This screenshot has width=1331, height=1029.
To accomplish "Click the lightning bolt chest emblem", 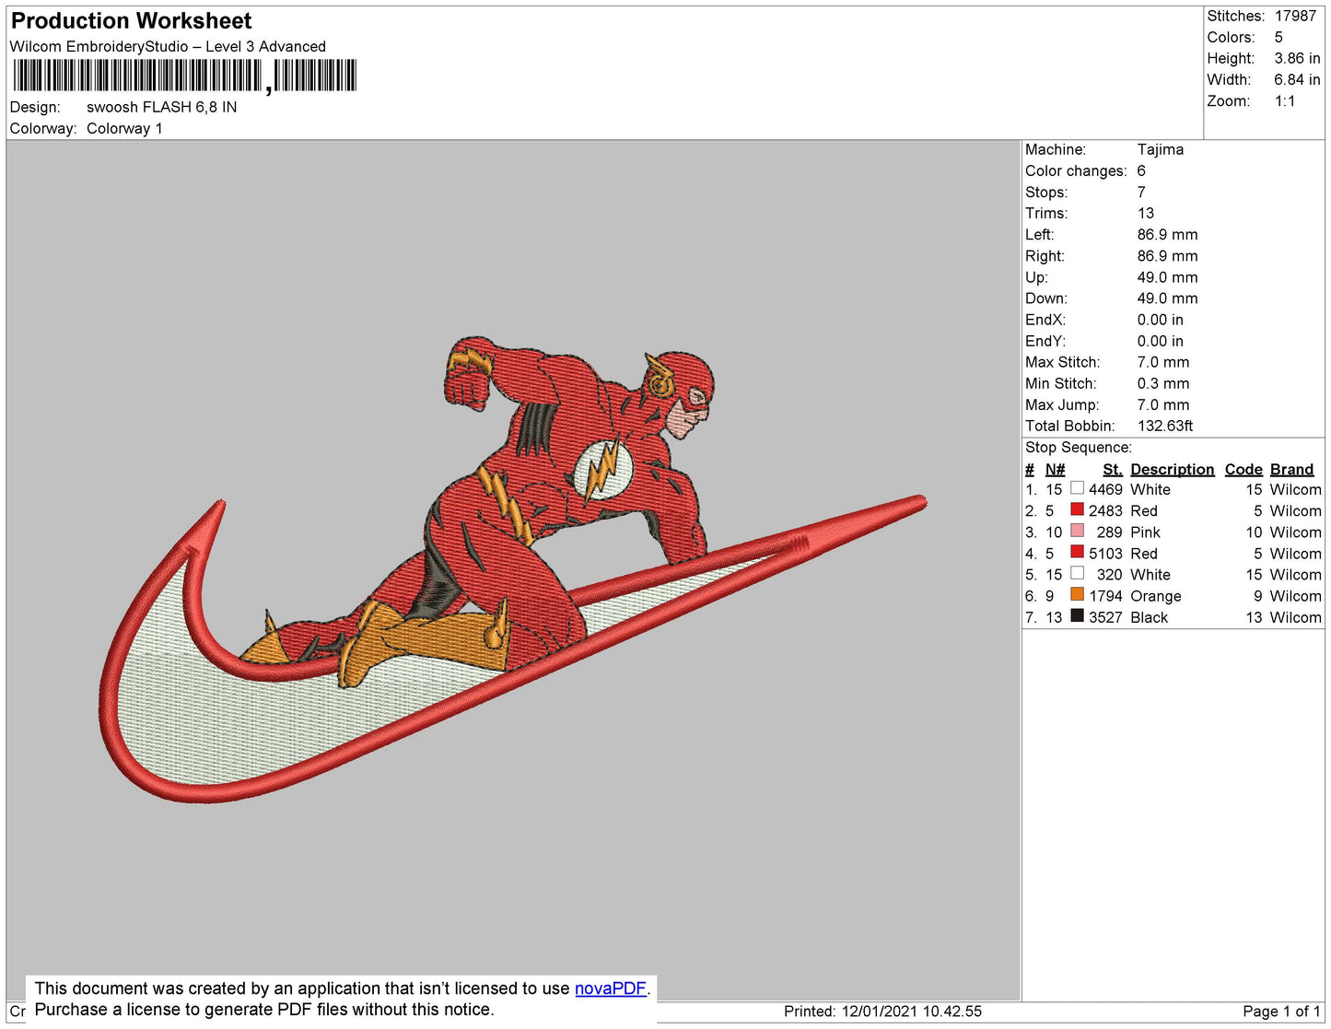I will (603, 469).
